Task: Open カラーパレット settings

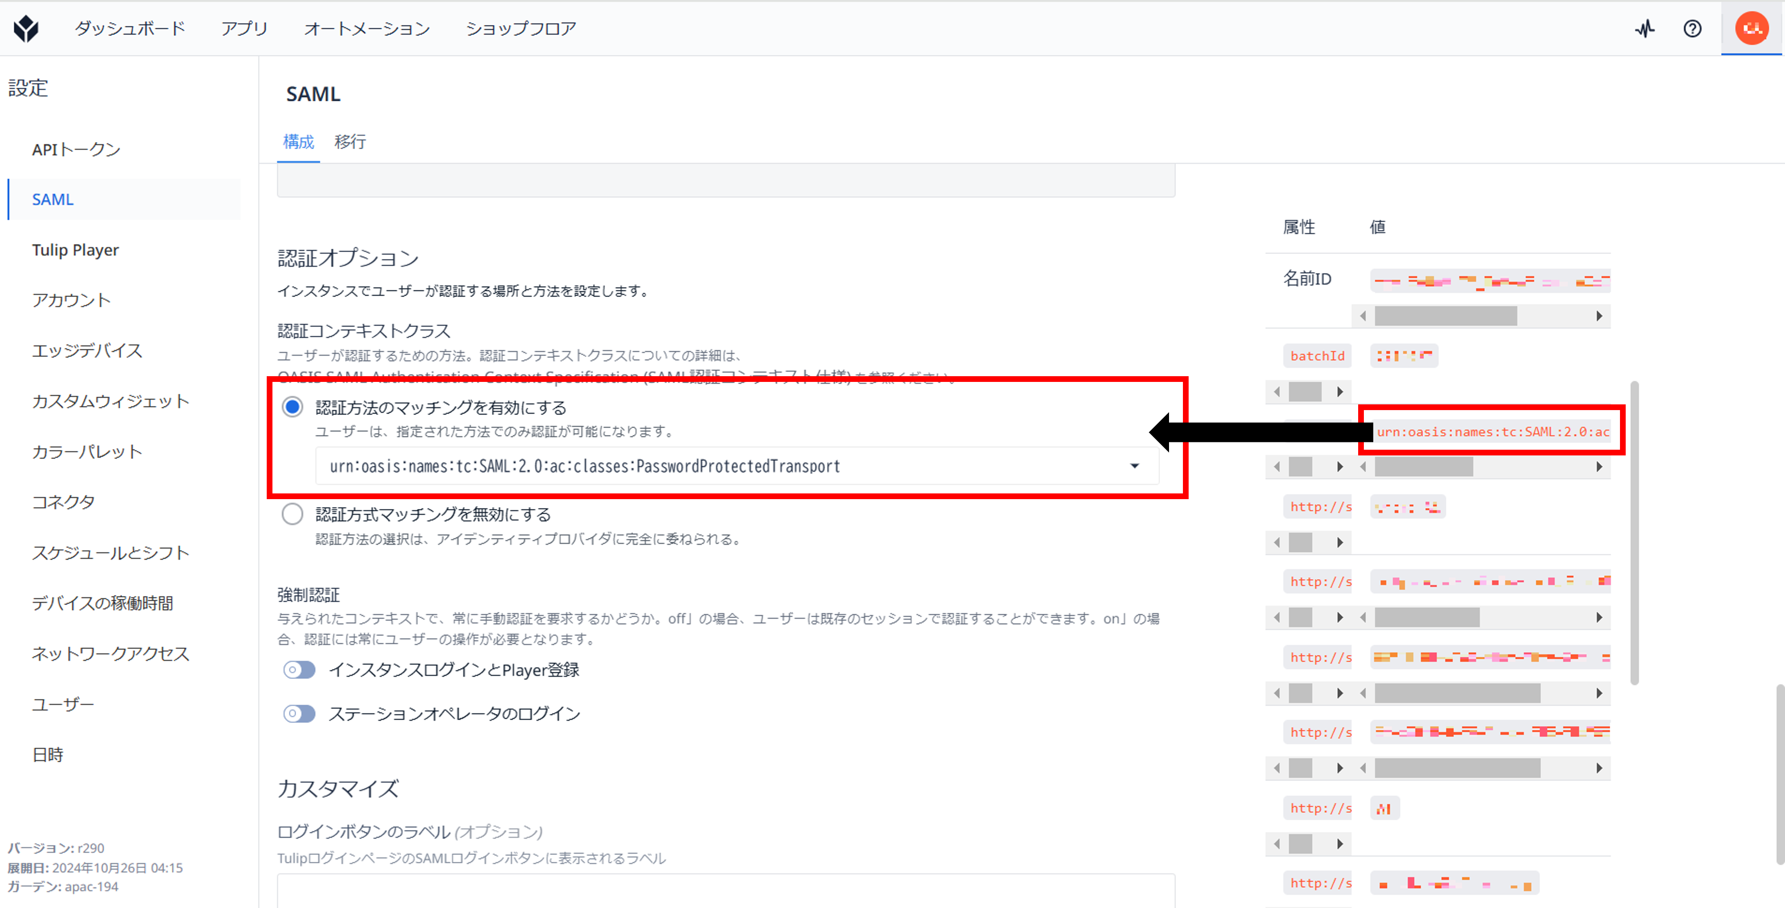Action: click(87, 452)
